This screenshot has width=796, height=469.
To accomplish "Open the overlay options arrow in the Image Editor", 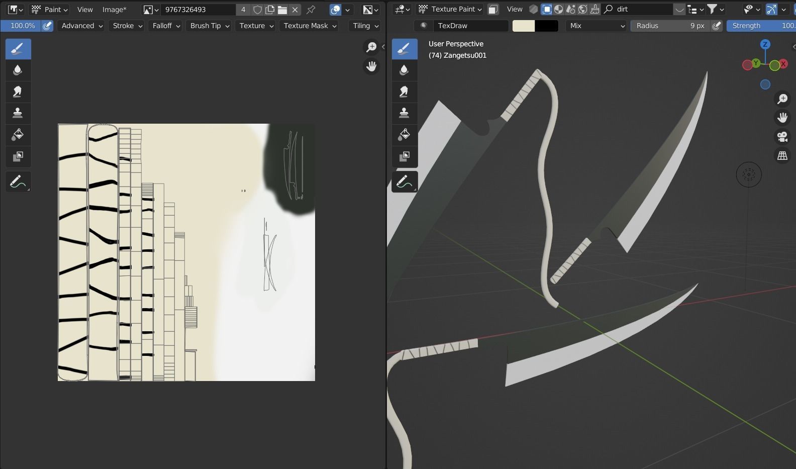I will pyautogui.click(x=347, y=10).
